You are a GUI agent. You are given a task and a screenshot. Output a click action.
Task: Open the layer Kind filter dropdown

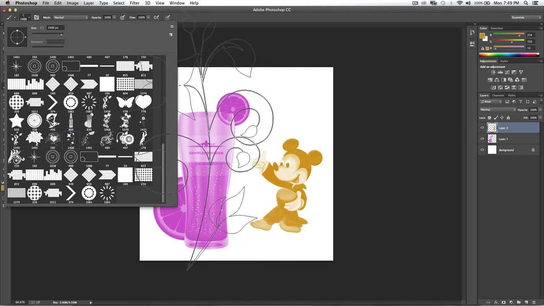tap(491, 102)
